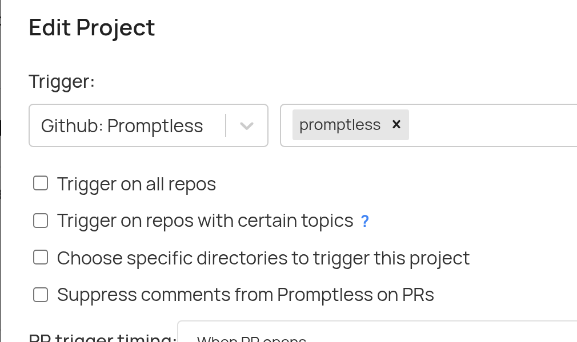Click inside the repo tags input field

coord(486,125)
